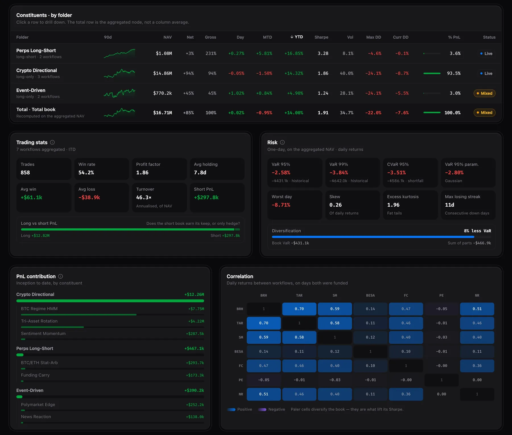Click the Negative legend swatch

coord(262,409)
